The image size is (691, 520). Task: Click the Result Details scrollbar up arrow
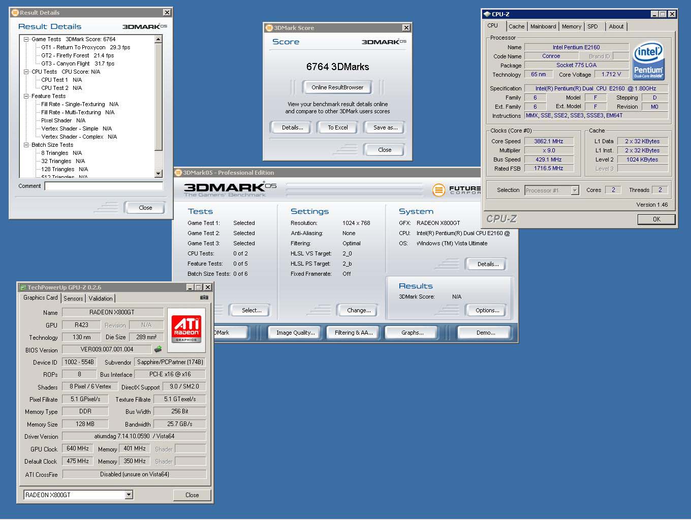(x=158, y=39)
